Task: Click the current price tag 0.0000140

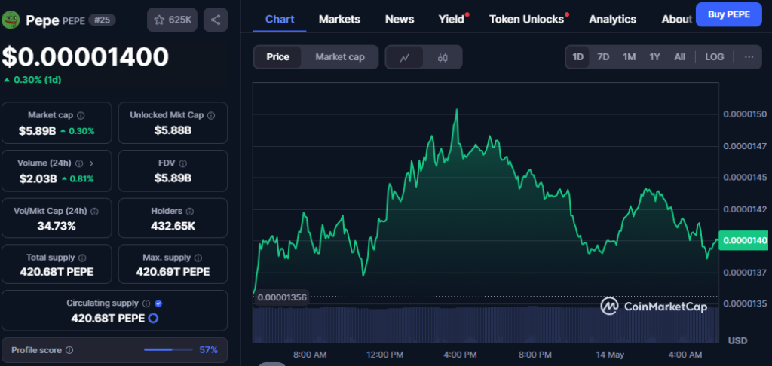Action: pyautogui.click(x=744, y=240)
